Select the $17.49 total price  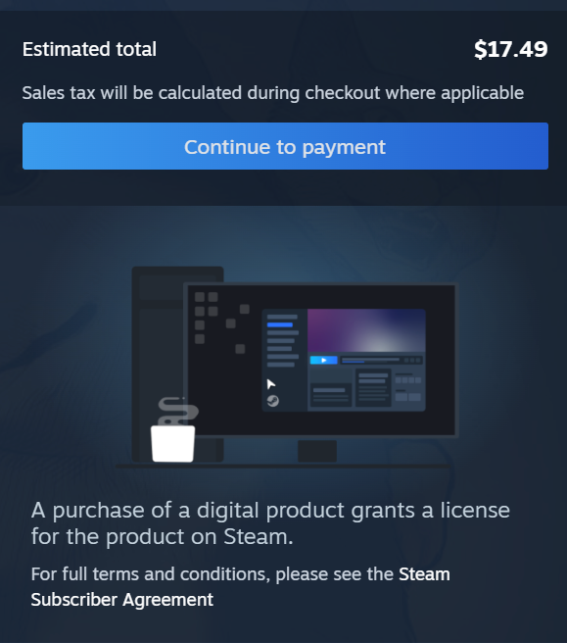(x=511, y=49)
